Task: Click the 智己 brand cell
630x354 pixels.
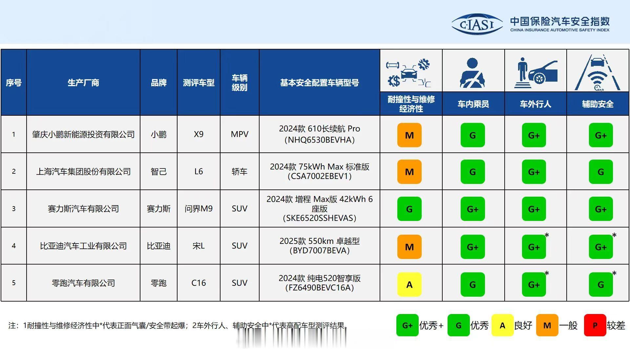Action: tap(158, 171)
